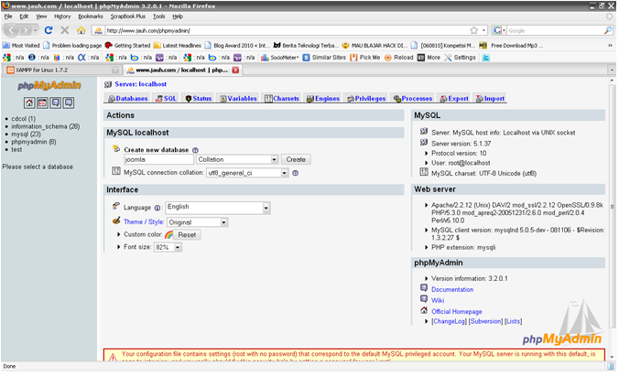Open the Export tab
This screenshot has width=619, height=376.
pos(454,99)
